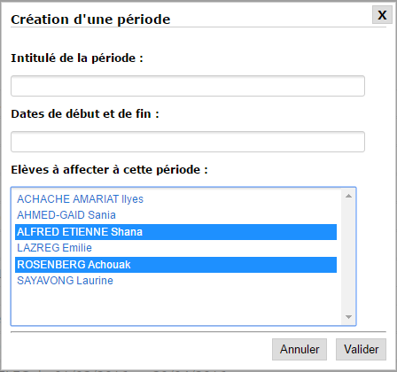Click the "Elèves à affecter à cette période" label
Screen dimensions: 397x372
point(110,170)
